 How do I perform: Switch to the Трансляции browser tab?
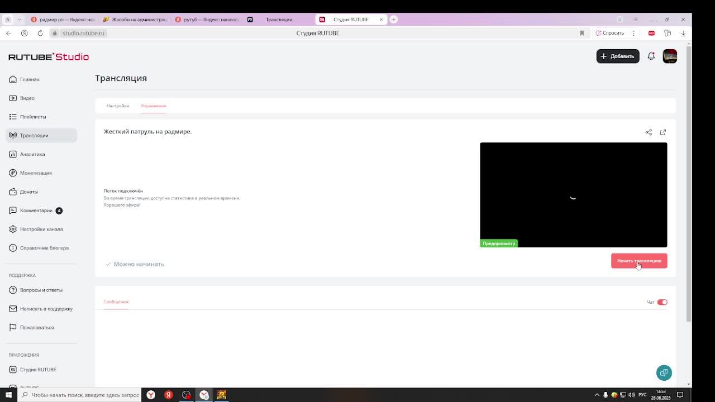pyautogui.click(x=279, y=20)
